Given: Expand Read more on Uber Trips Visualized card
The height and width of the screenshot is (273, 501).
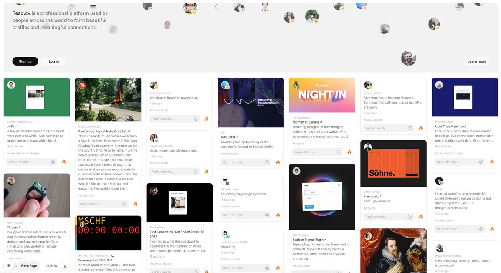Looking at the screenshot, I should (443, 146).
